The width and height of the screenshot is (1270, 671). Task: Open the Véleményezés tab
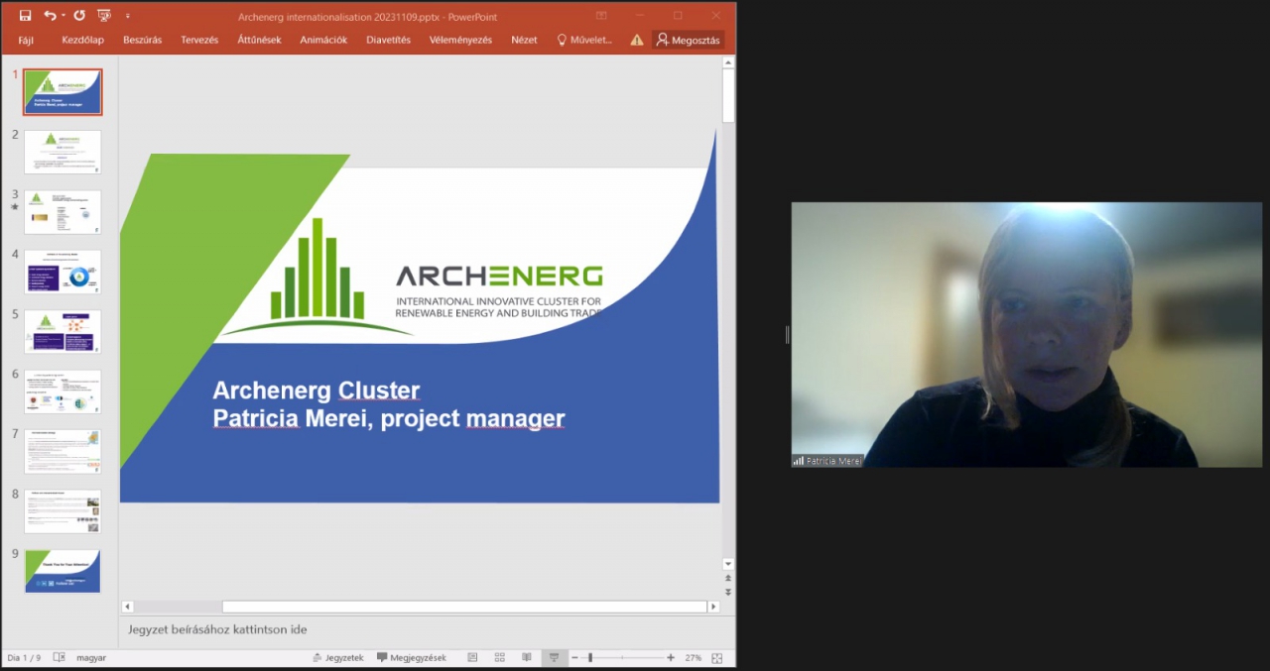pyautogui.click(x=460, y=41)
